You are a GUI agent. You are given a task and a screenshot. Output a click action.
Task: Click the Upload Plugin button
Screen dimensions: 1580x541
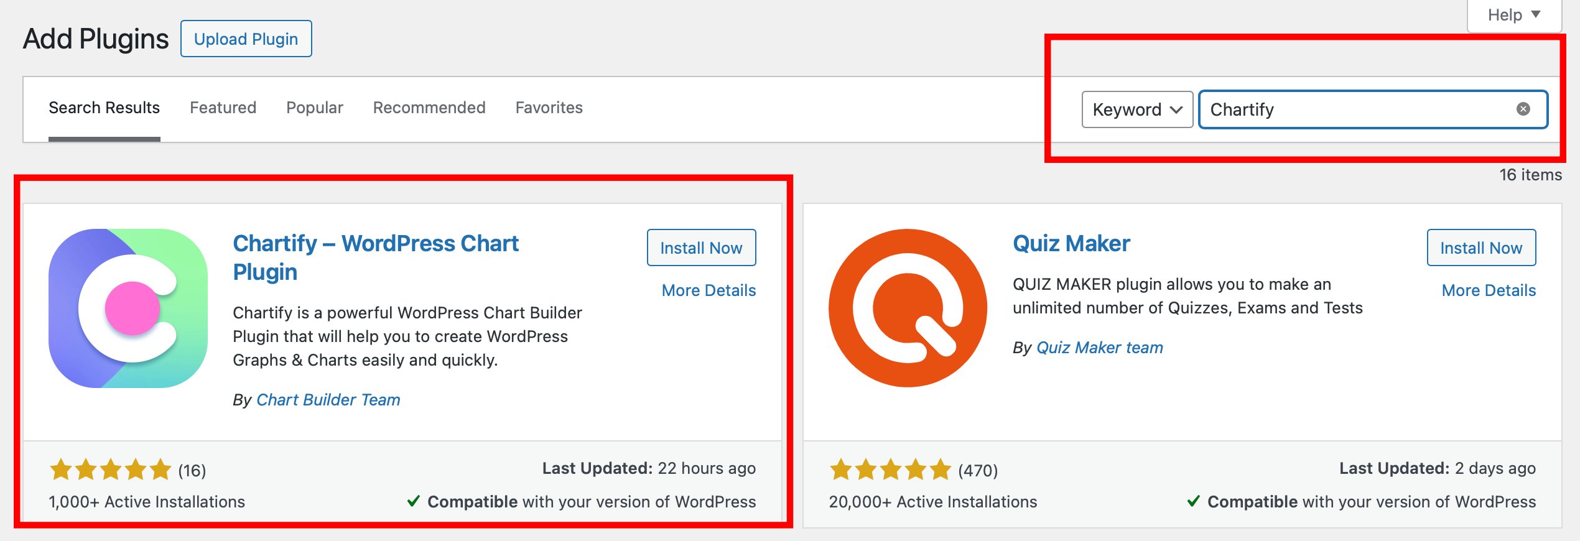point(246,39)
